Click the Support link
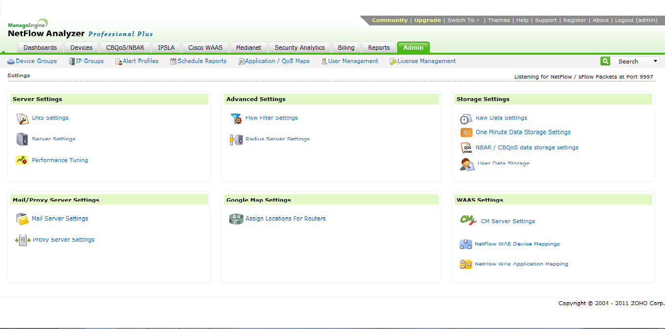 [546, 21]
